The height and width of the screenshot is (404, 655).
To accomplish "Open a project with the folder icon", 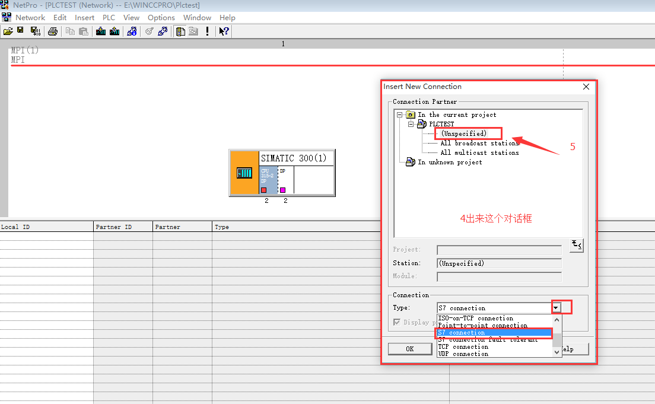I will [x=8, y=31].
